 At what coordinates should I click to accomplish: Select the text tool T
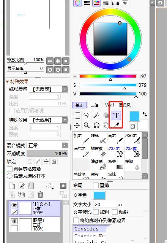point(116,115)
